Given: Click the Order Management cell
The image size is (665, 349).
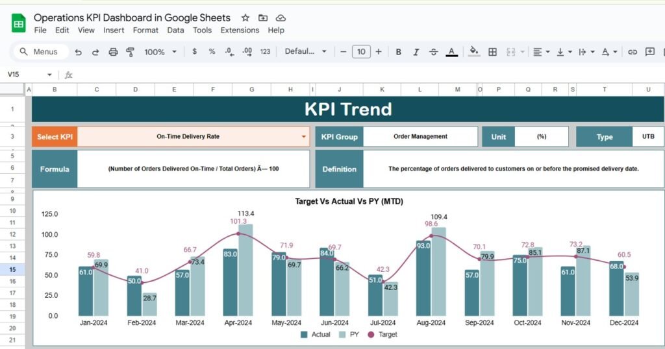Looking at the screenshot, I should [420, 136].
